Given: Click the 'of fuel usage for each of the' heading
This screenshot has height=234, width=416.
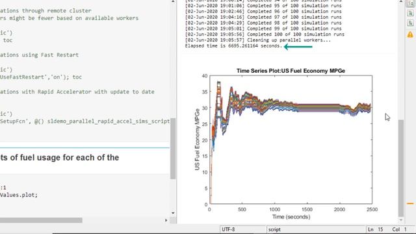Looking at the screenshot, I should pyautogui.click(x=59, y=157).
